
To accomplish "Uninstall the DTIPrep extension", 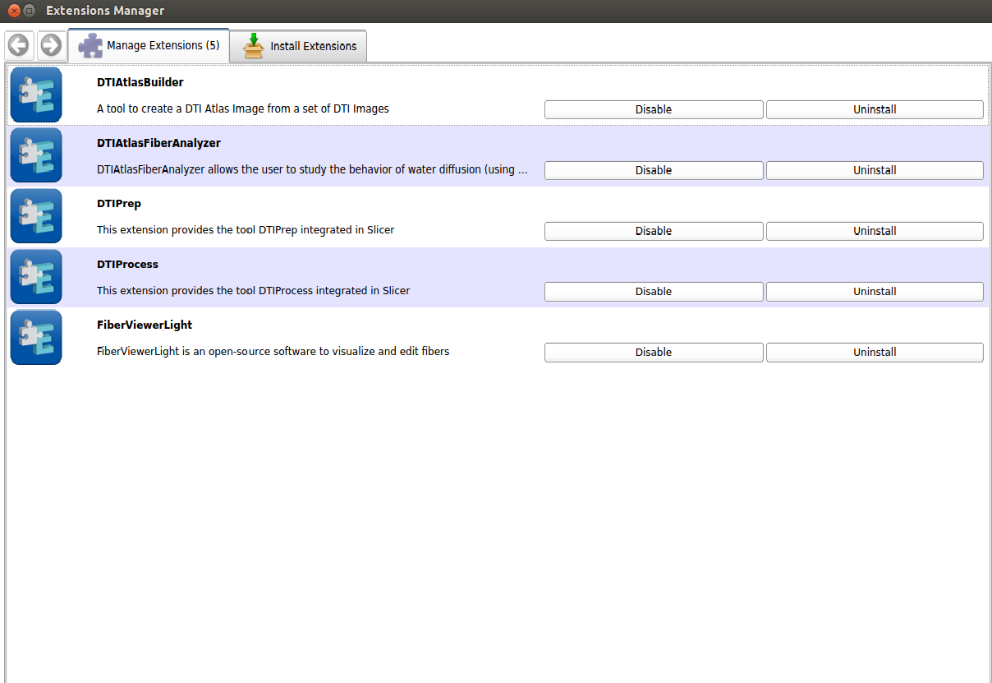I will (x=875, y=231).
